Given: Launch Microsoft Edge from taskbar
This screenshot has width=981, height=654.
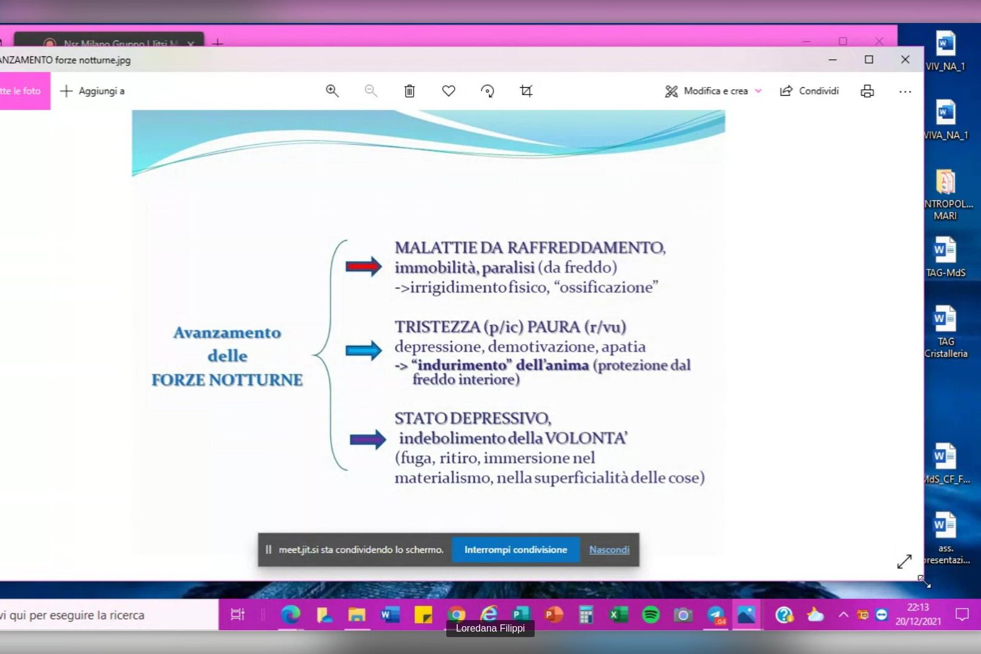Looking at the screenshot, I should (x=291, y=615).
